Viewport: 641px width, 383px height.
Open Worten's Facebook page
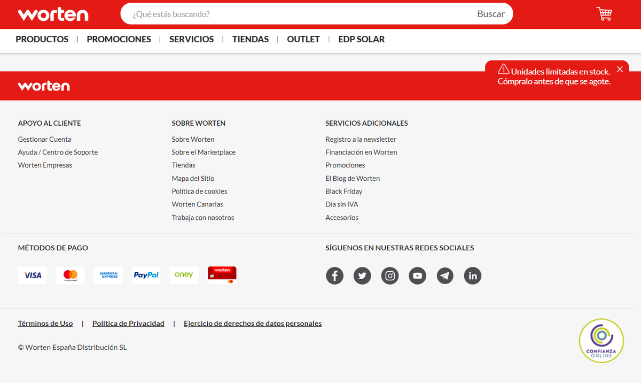point(335,275)
